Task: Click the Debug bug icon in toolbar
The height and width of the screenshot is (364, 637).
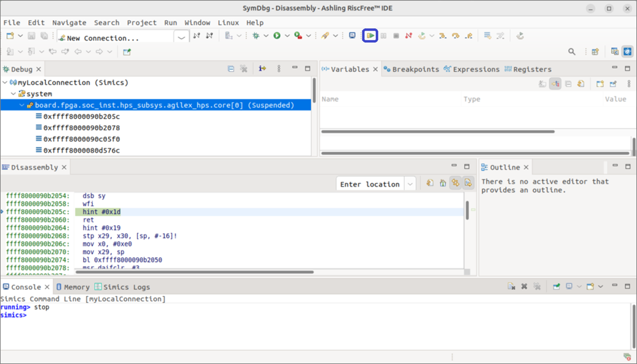Action: [x=256, y=36]
